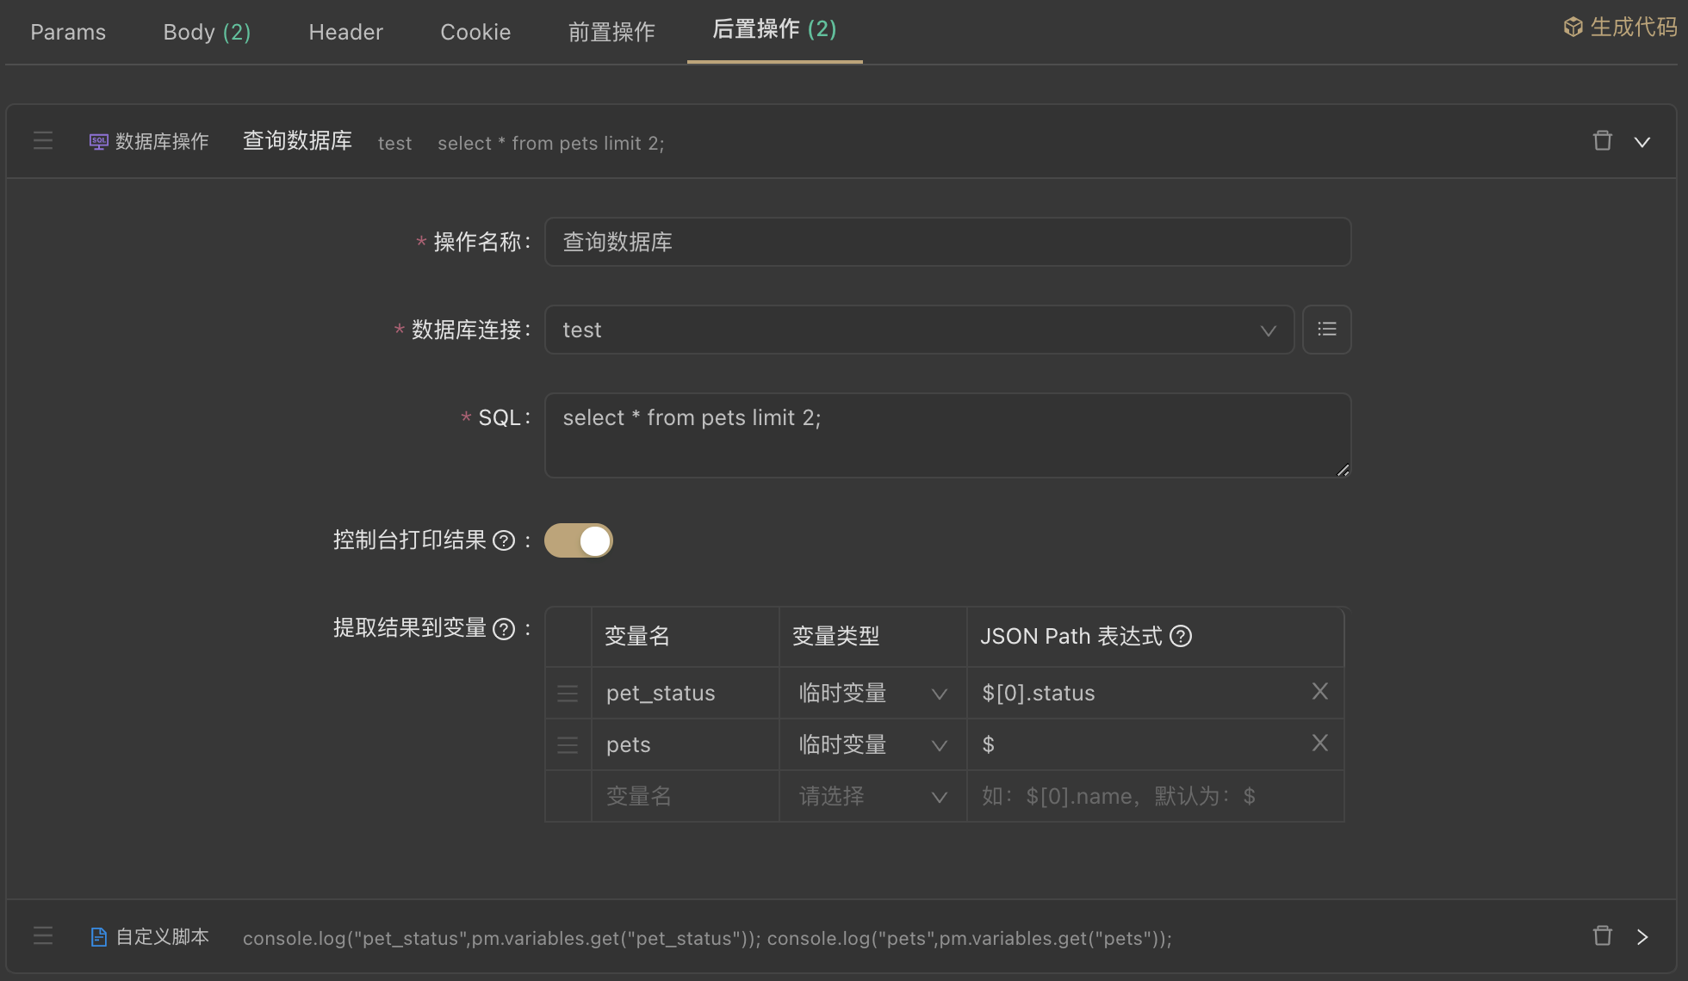1688x981 pixels.
Task: Collapse the 数据库操作 panel chevron
Action: click(1642, 142)
